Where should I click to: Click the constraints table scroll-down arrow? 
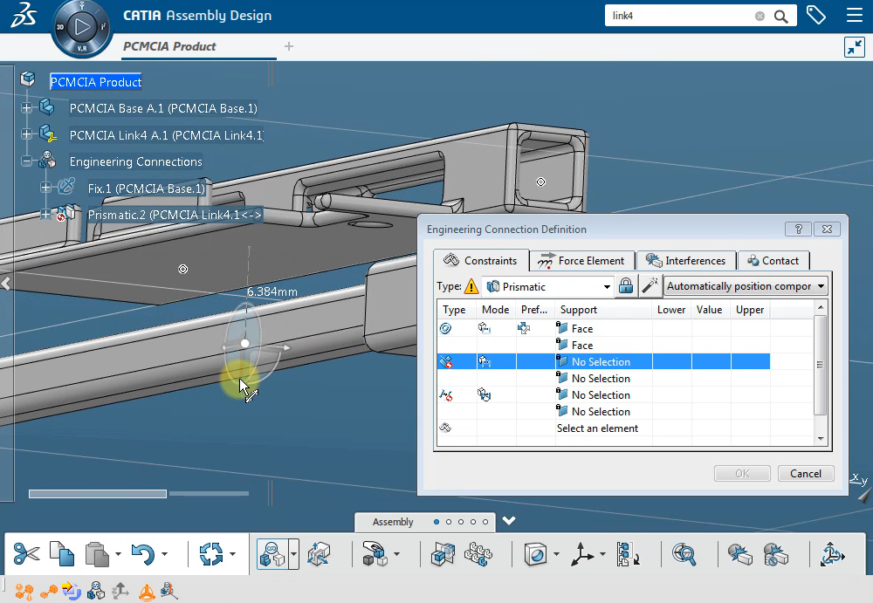(820, 439)
